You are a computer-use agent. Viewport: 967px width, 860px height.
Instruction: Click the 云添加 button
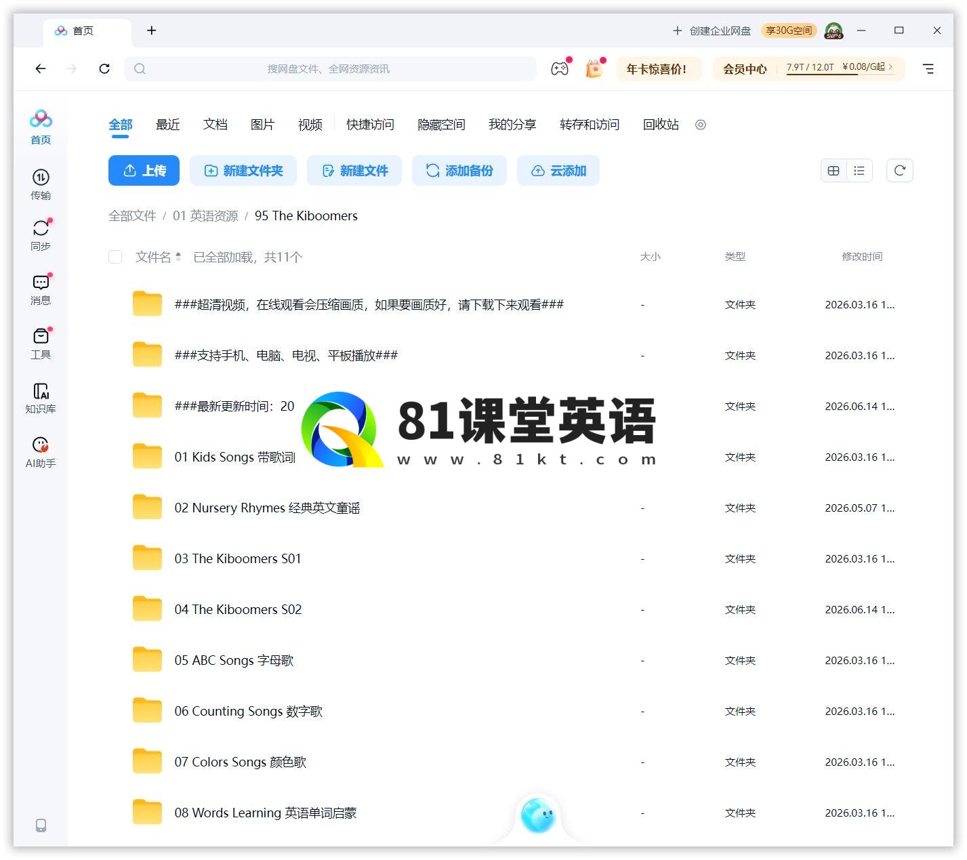point(558,171)
